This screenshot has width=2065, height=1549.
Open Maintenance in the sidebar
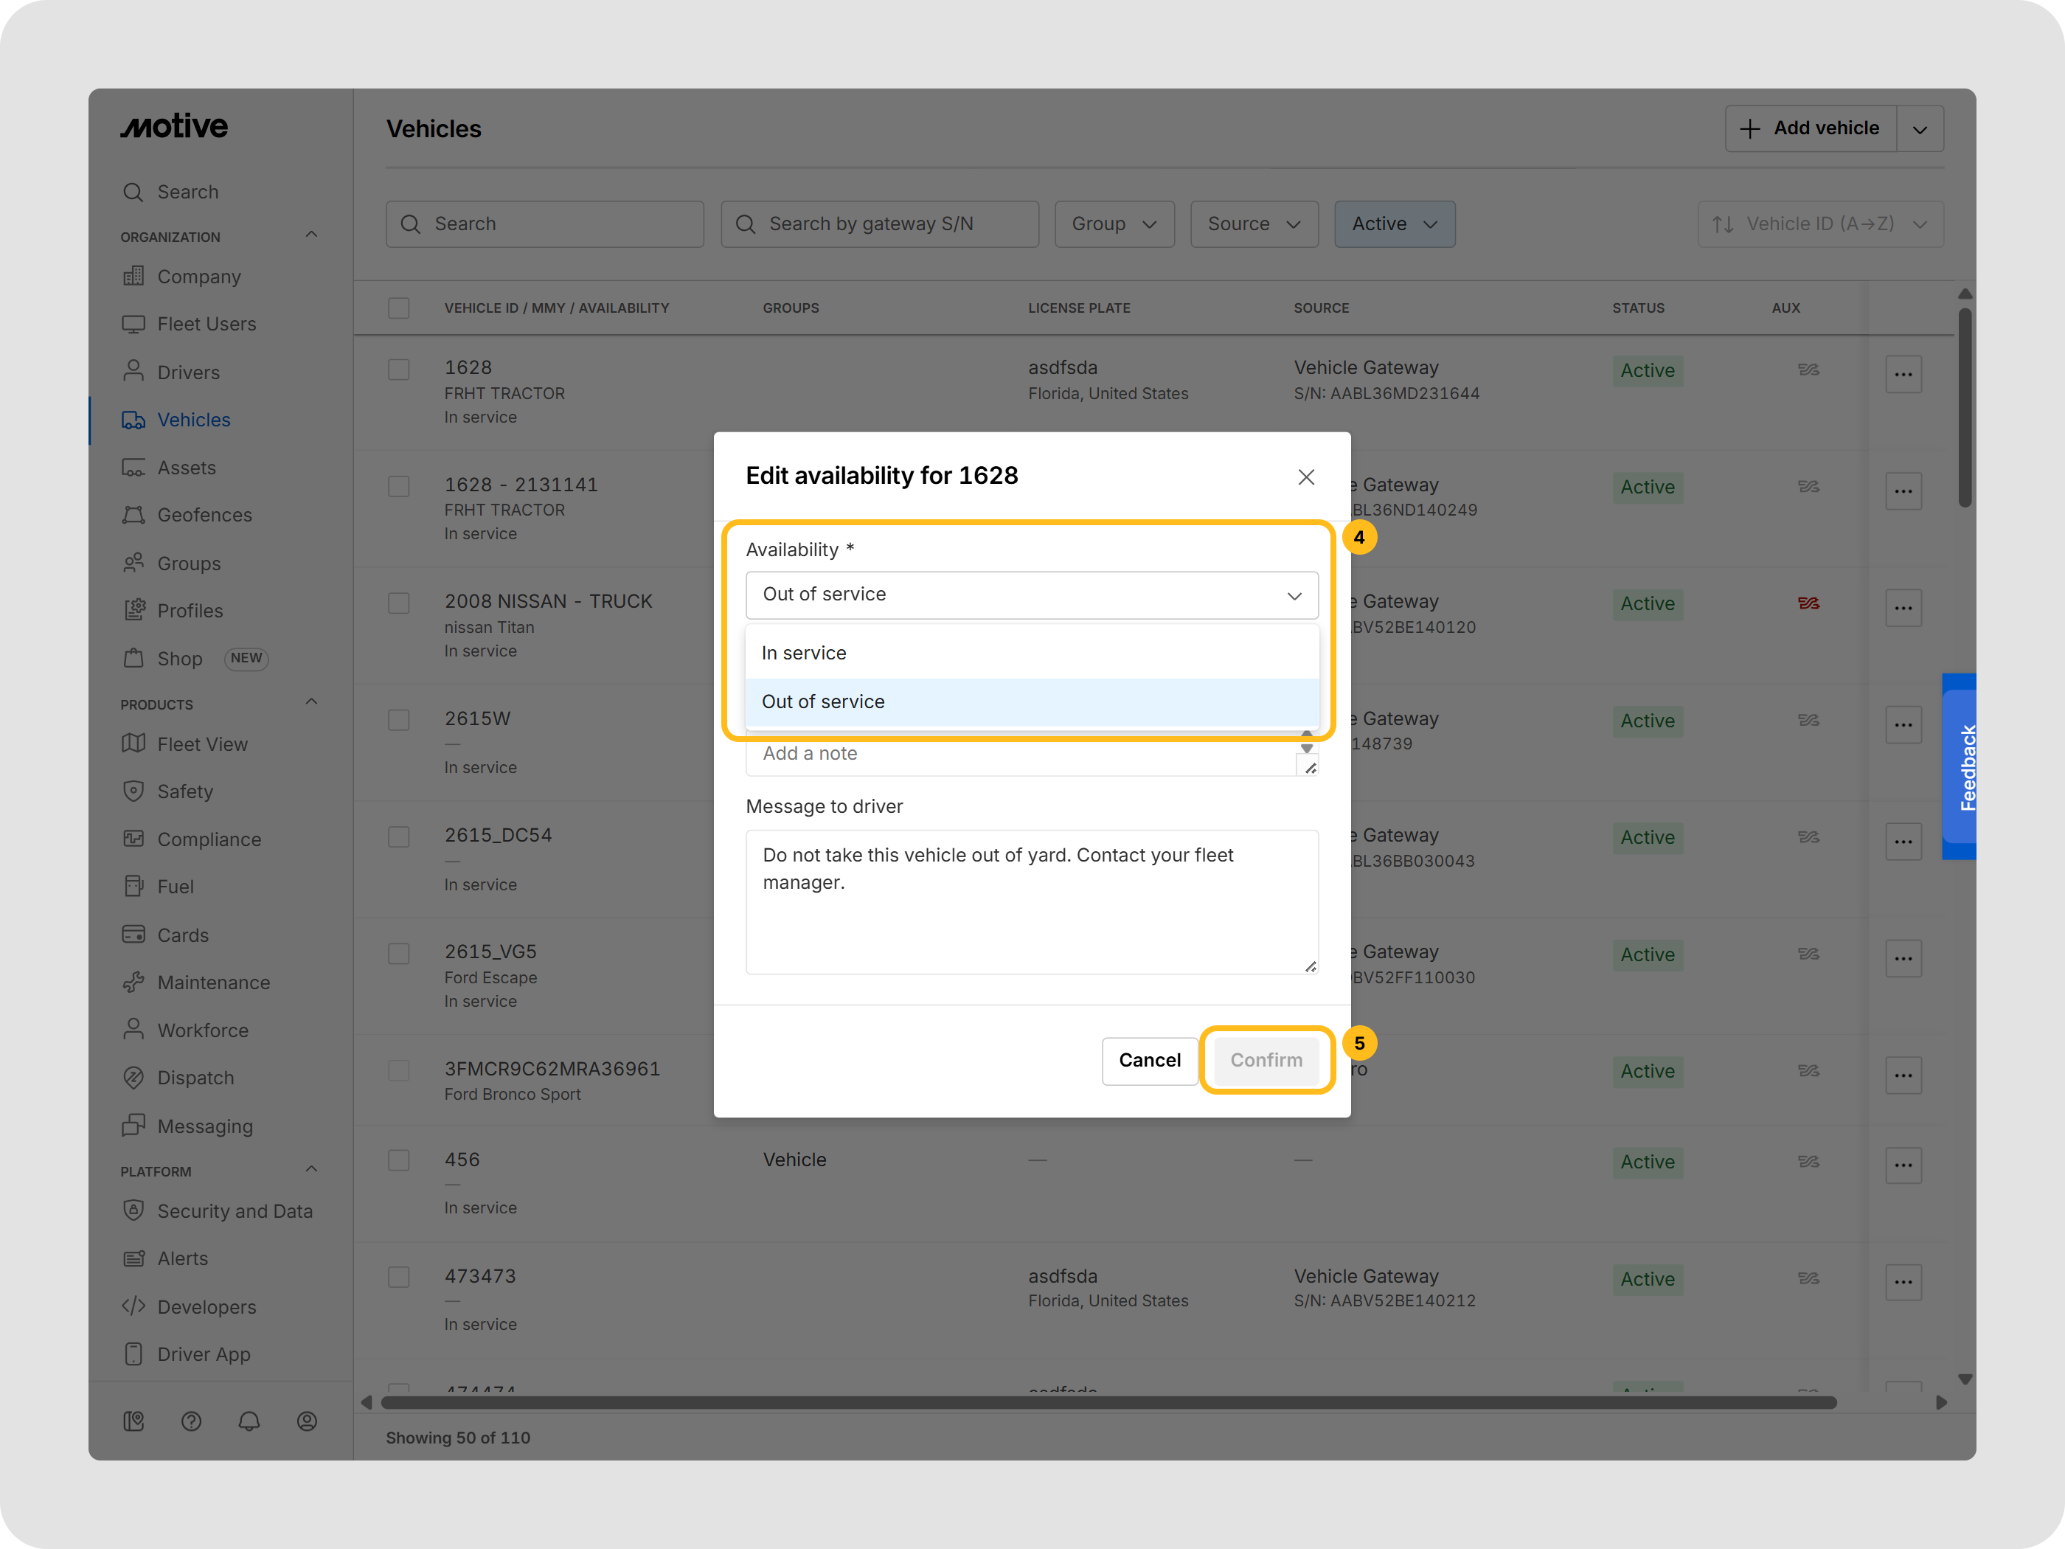click(x=213, y=983)
